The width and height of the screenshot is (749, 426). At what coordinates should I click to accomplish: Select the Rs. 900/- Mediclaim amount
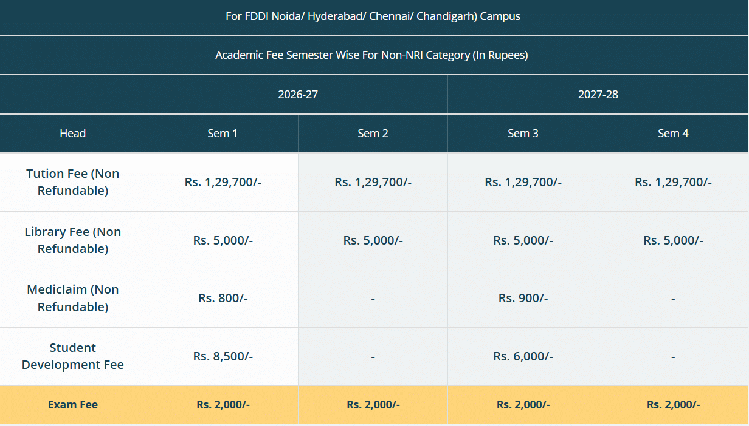pos(523,298)
